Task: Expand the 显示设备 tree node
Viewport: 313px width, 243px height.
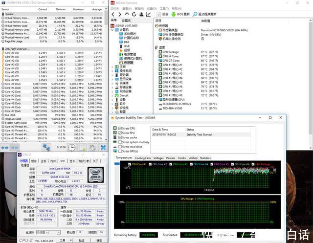Action: 112,79
